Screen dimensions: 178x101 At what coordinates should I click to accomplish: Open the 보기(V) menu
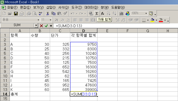[x=39, y=8]
